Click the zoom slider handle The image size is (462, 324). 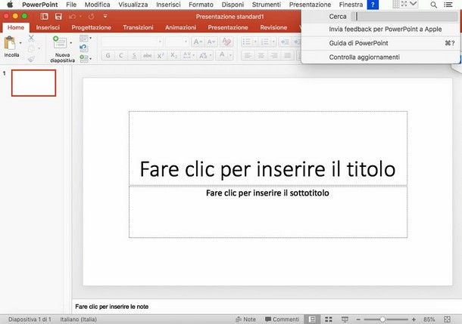click(x=382, y=319)
